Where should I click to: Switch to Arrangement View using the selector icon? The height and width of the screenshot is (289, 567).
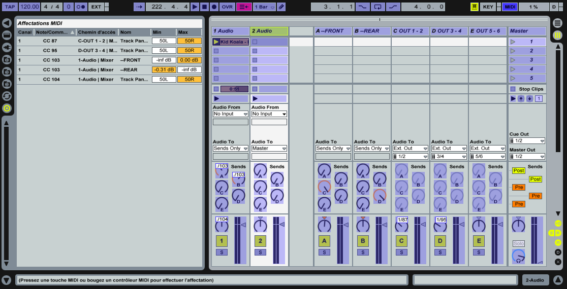coord(557,23)
